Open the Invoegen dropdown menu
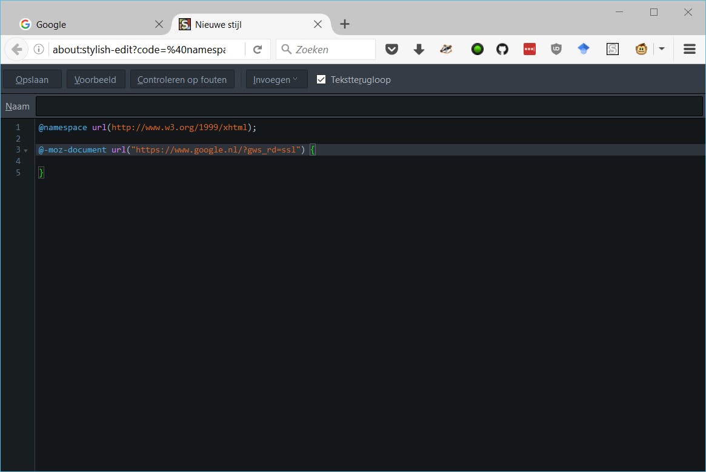 tap(276, 79)
